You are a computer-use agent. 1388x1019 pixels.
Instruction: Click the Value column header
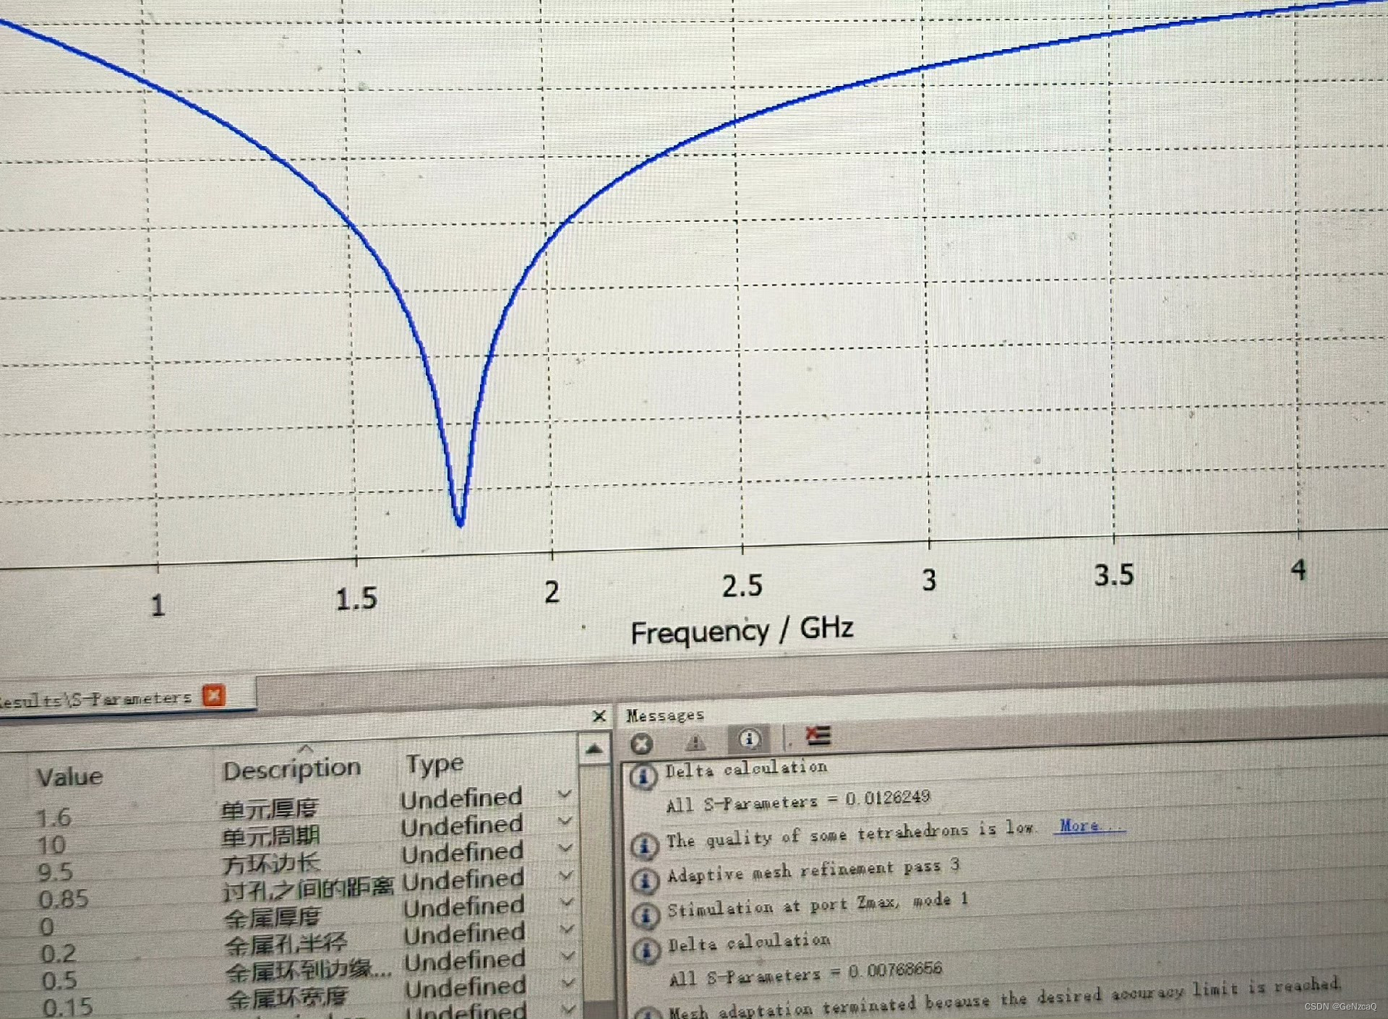point(70,778)
